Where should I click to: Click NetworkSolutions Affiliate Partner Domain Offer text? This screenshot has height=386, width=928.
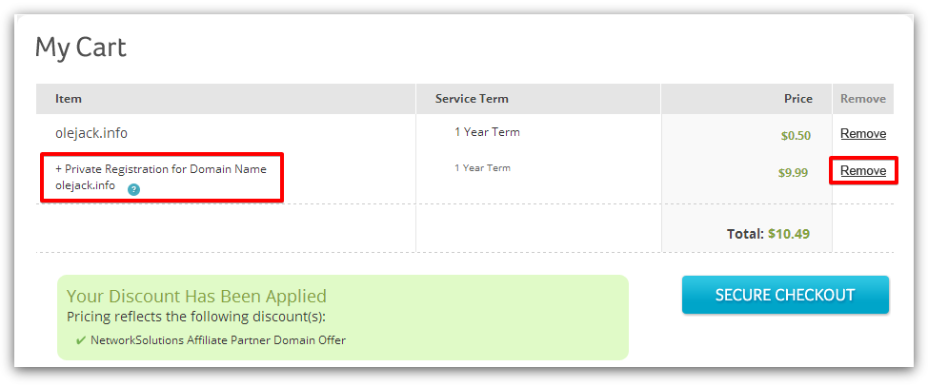[x=218, y=340]
